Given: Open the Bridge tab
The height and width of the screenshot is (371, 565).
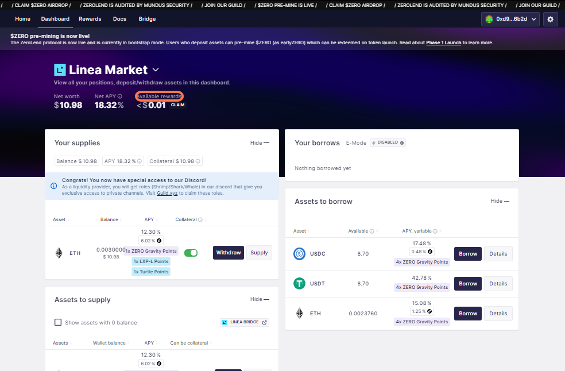Looking at the screenshot, I should coord(147,19).
